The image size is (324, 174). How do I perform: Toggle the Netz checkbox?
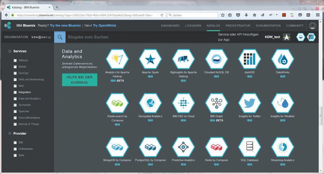[x=15, y=86]
